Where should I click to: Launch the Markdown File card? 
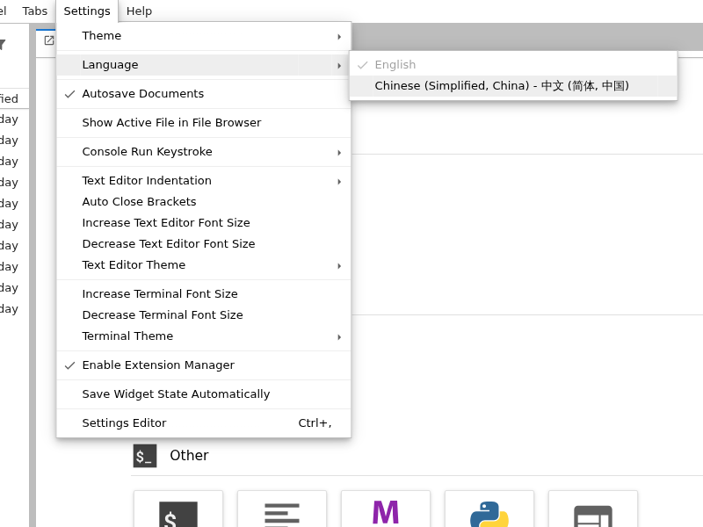pos(386,509)
